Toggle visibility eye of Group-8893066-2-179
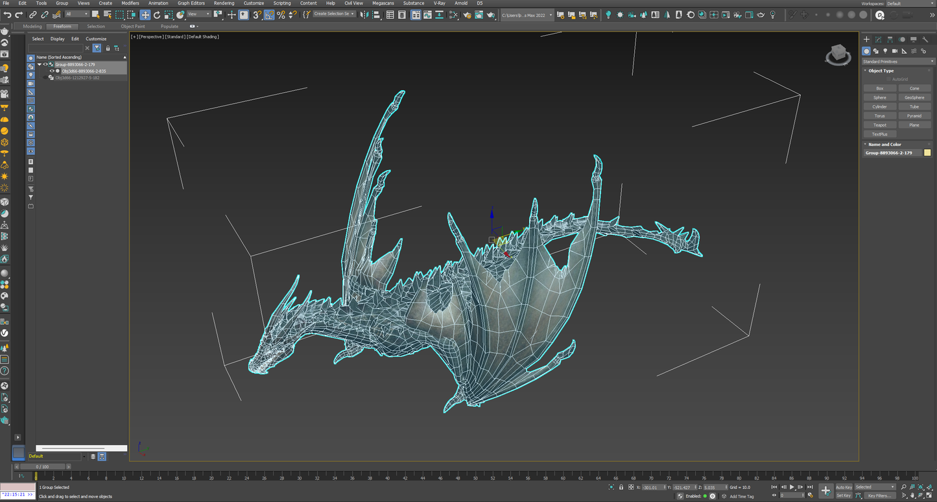The height and width of the screenshot is (502, 937). click(45, 65)
